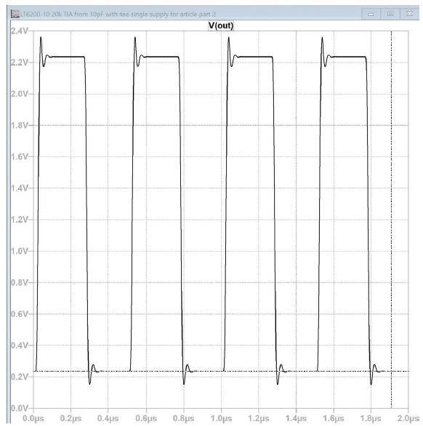Minimize the waveform plot window
Screen dimensions: 423x427
371,14
